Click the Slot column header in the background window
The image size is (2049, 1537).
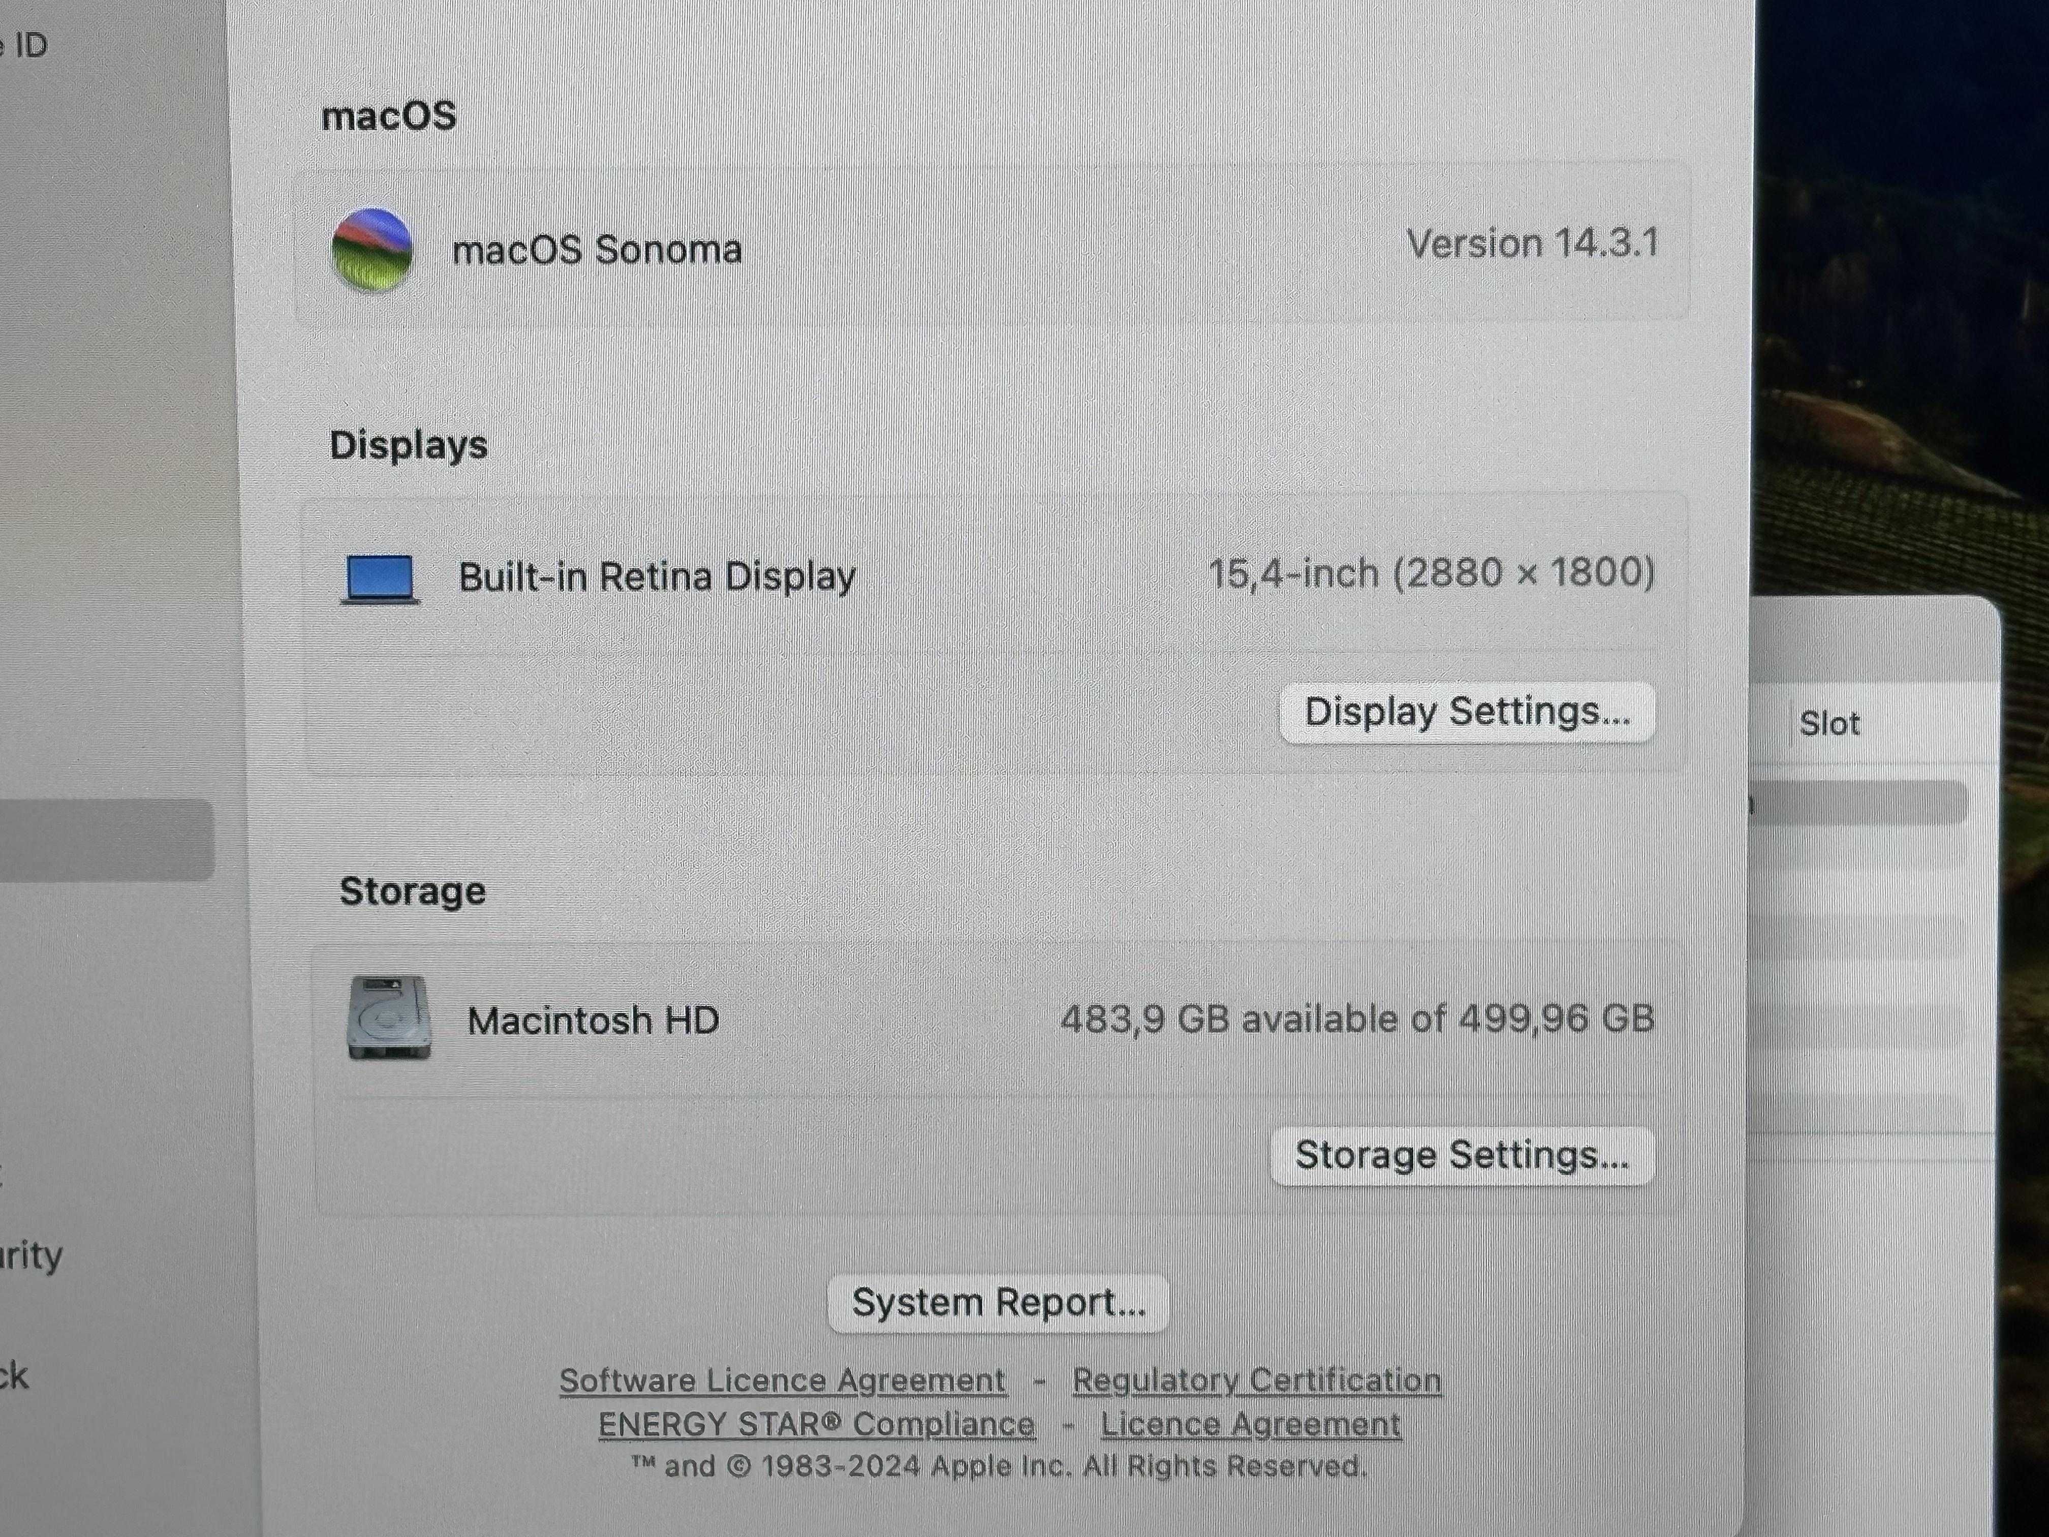tap(1828, 724)
